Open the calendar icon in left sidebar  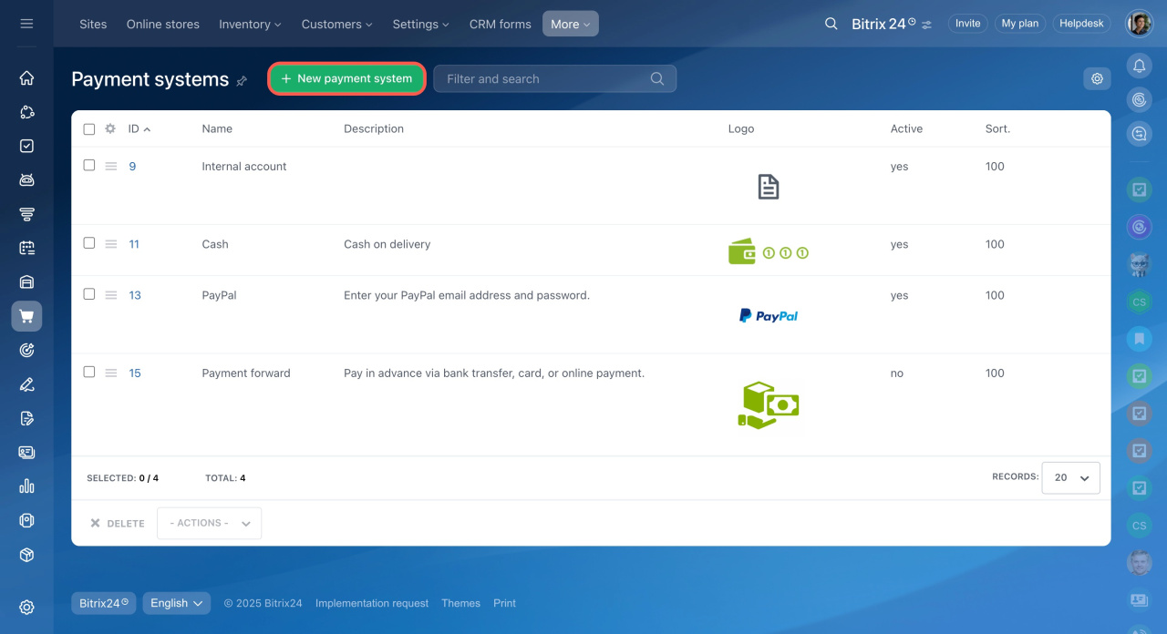click(26, 248)
